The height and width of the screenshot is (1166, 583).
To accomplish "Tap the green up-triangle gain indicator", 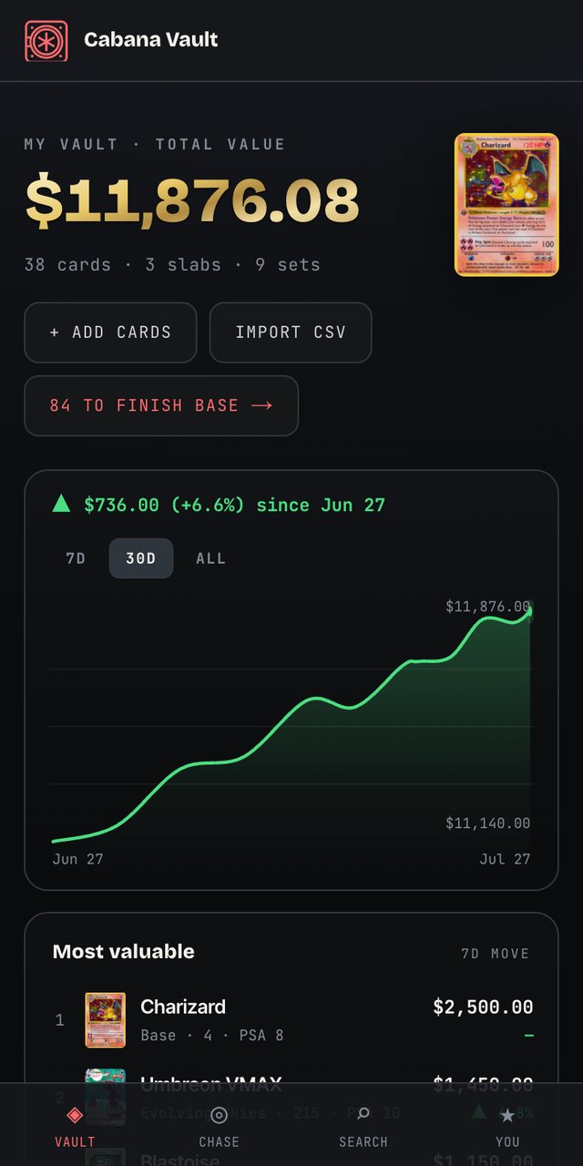I will 61,504.
